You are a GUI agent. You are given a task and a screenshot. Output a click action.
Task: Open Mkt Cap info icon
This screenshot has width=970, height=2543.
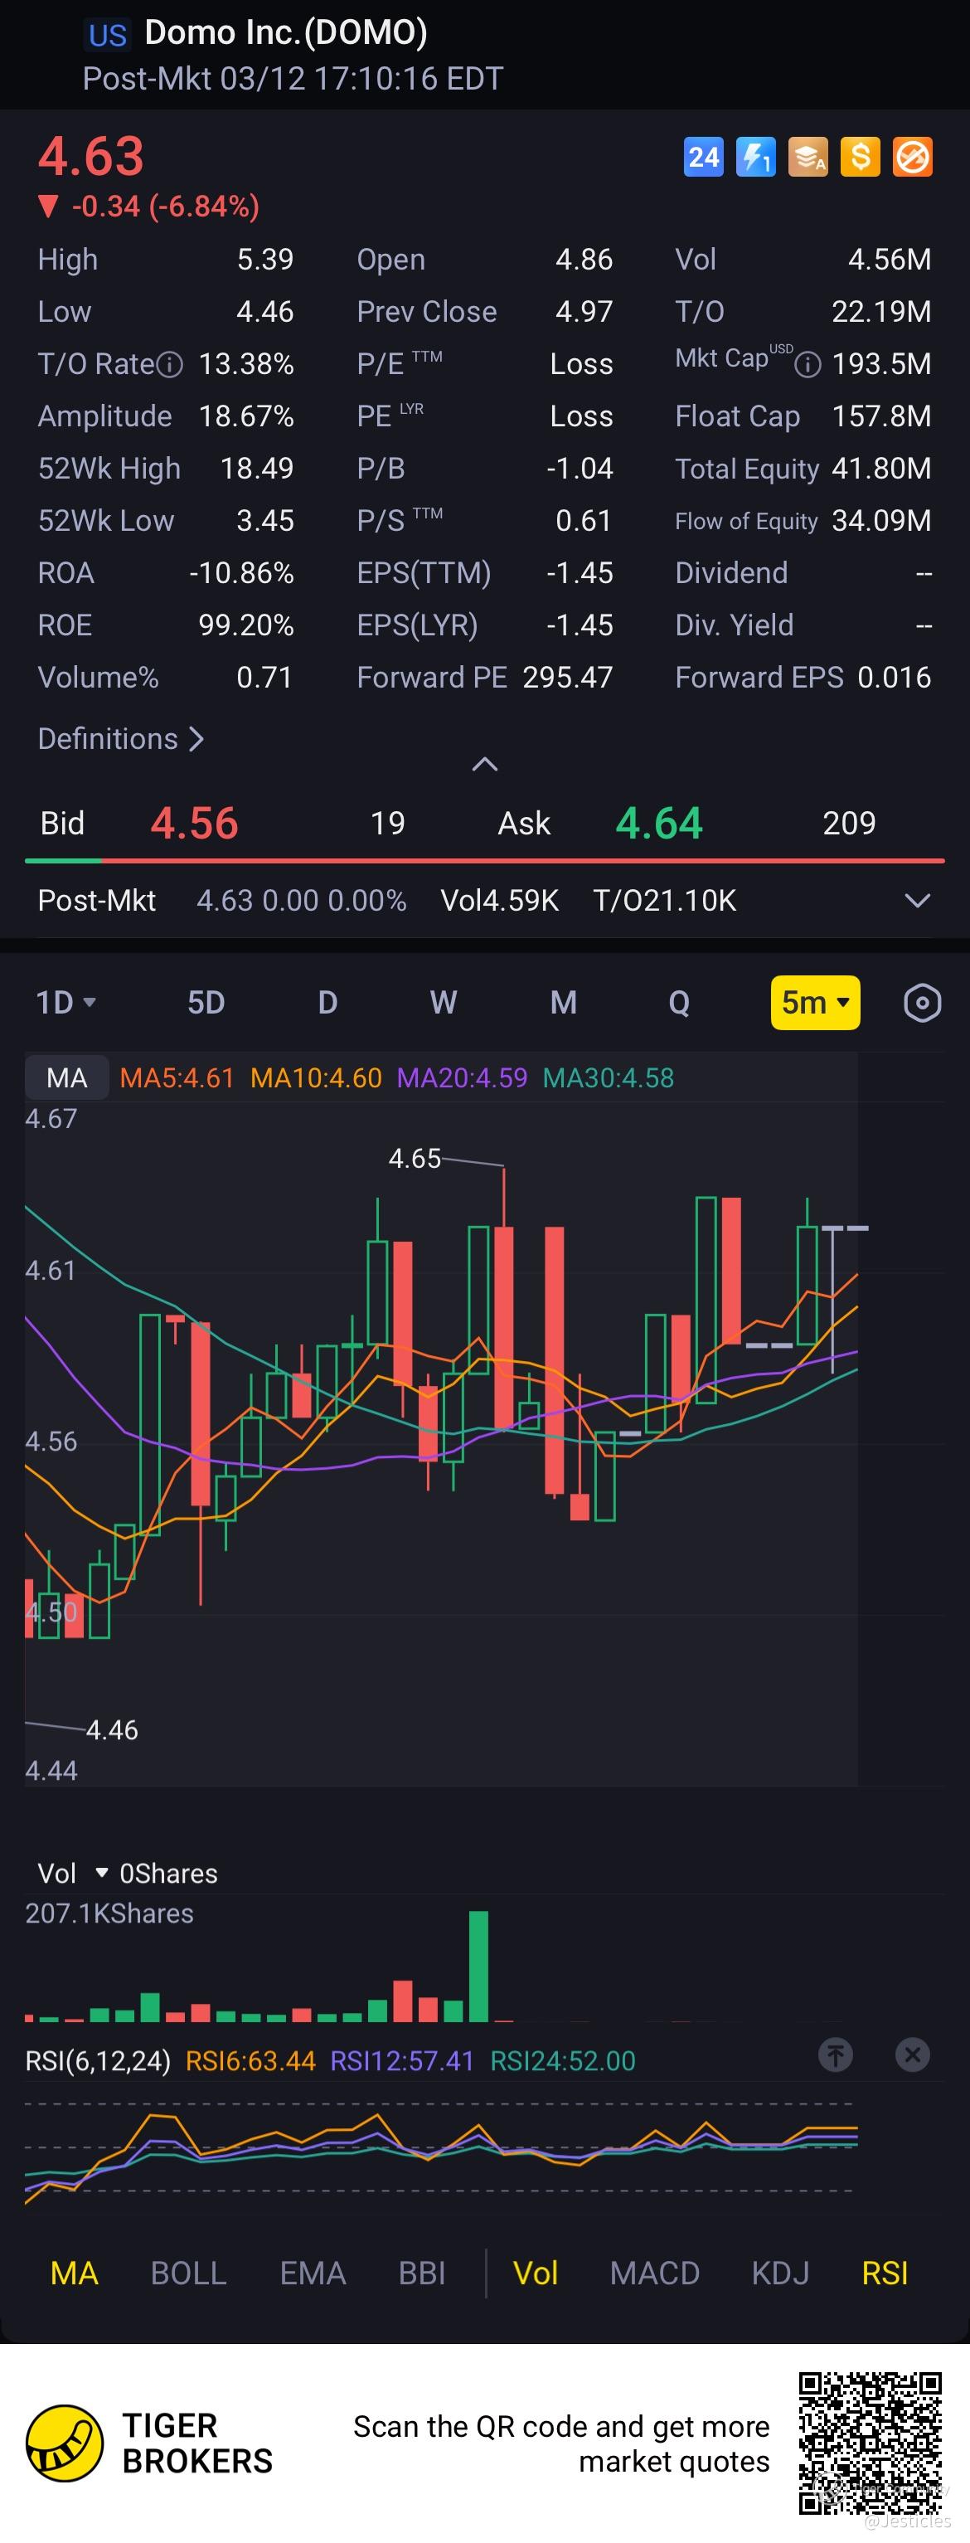point(808,365)
